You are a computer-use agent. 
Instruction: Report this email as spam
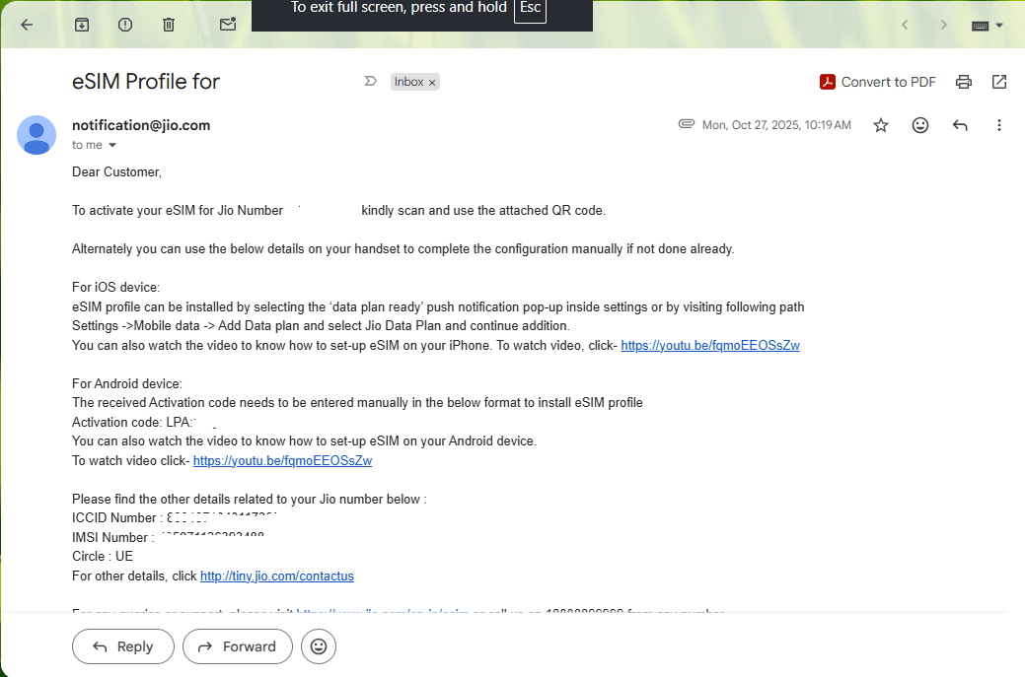125,25
